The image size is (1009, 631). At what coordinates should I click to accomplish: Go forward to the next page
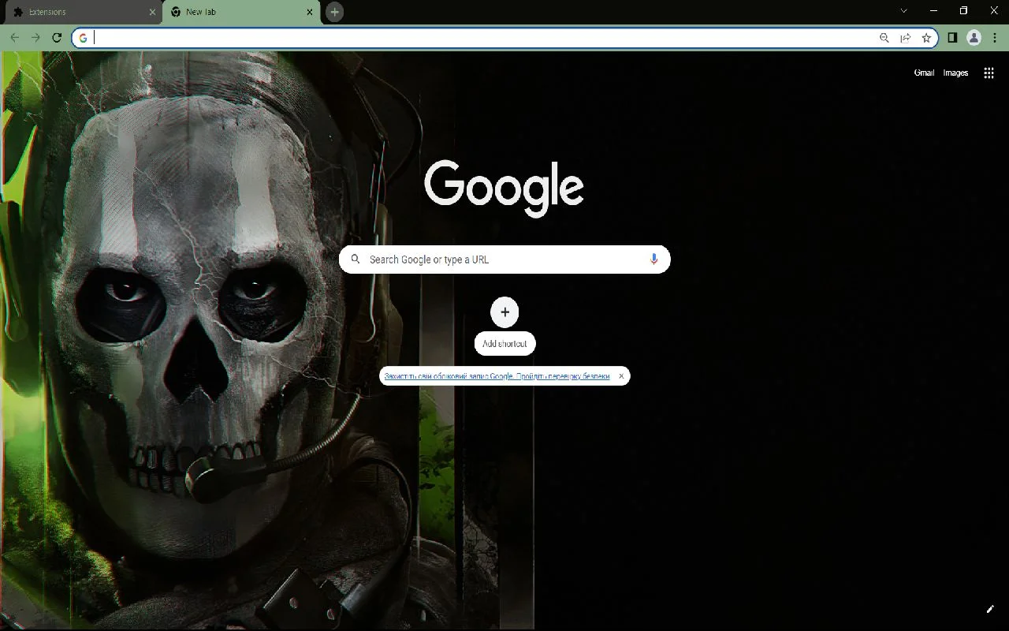(x=35, y=38)
